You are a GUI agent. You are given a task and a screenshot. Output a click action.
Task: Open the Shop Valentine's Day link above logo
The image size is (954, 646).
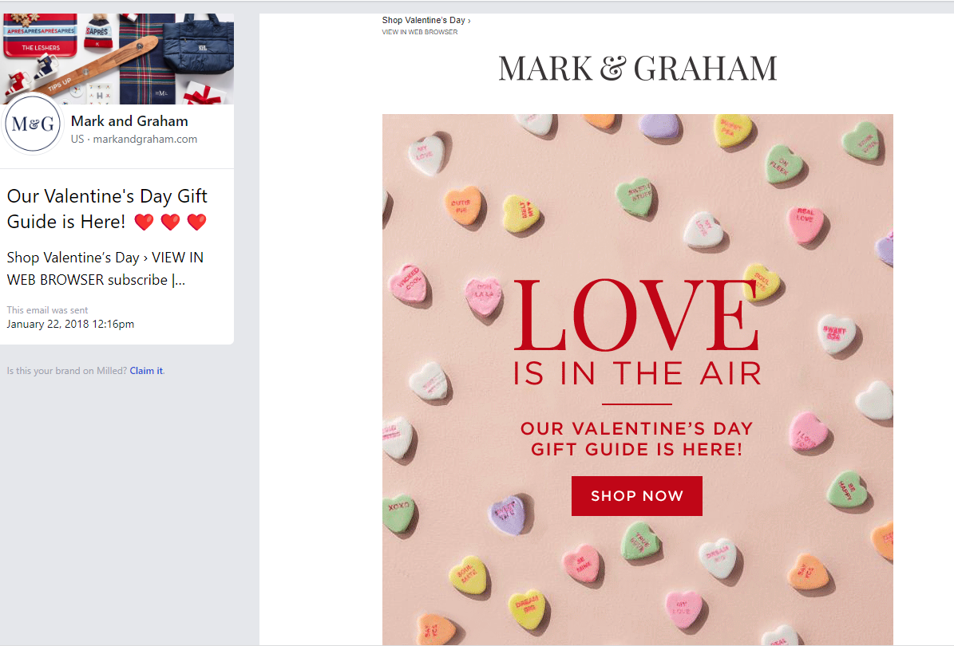[x=424, y=20]
